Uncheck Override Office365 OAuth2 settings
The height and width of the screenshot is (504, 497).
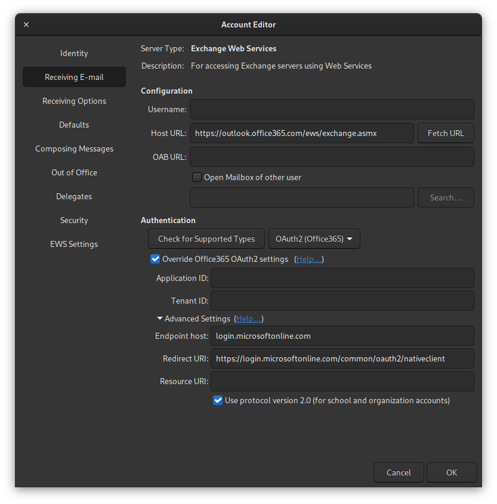click(155, 259)
